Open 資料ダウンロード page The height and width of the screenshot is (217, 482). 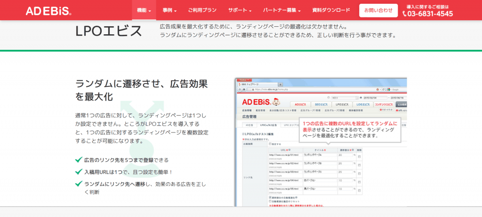point(331,10)
